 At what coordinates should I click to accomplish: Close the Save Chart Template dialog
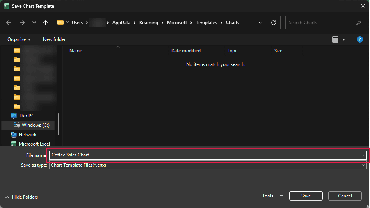(x=363, y=6)
